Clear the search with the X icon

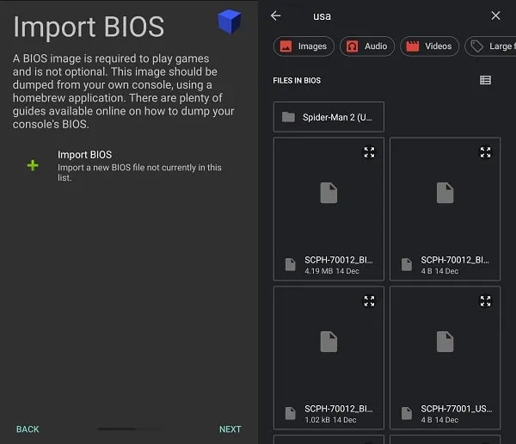click(x=495, y=15)
